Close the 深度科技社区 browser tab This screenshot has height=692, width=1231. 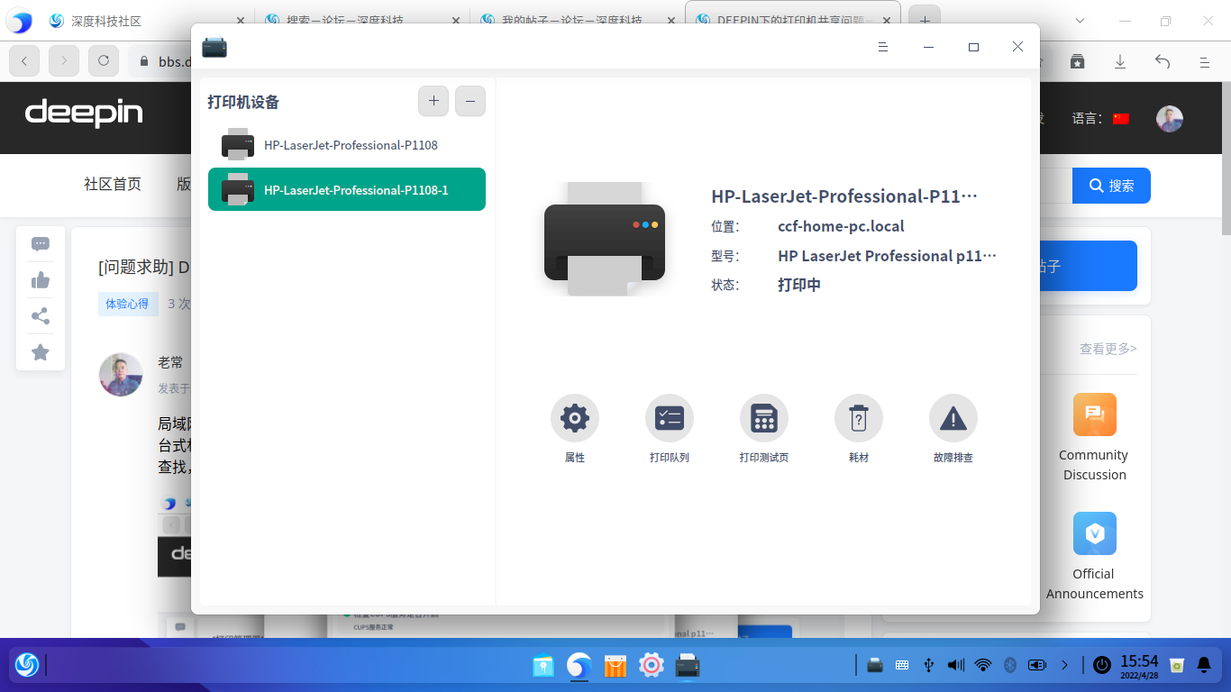click(241, 21)
